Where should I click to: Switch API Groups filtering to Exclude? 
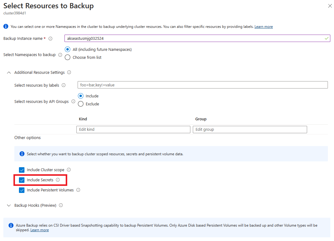click(80, 104)
